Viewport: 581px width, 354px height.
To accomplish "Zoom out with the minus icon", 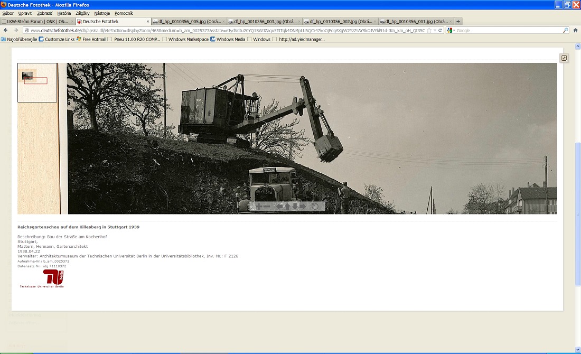I will click(x=267, y=206).
